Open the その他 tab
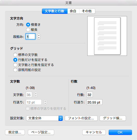Viewport: 137px width, 140px height. pyautogui.click(x=87, y=11)
